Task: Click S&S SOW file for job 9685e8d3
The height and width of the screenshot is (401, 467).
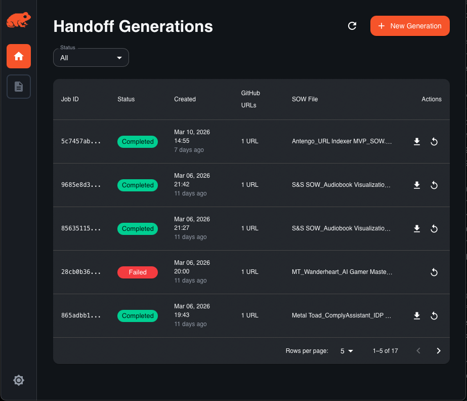Action: click(x=341, y=185)
